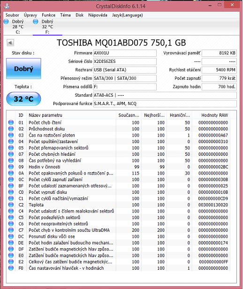Image resolution: width=243 pixels, height=289 pixels.
Task: Click the supported features field S.M.A.R.T., APM, NCQ
Action: [x=165, y=104]
